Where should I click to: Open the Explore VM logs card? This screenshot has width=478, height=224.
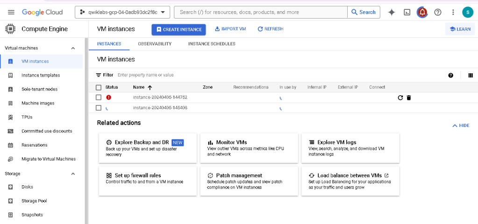[350, 148]
